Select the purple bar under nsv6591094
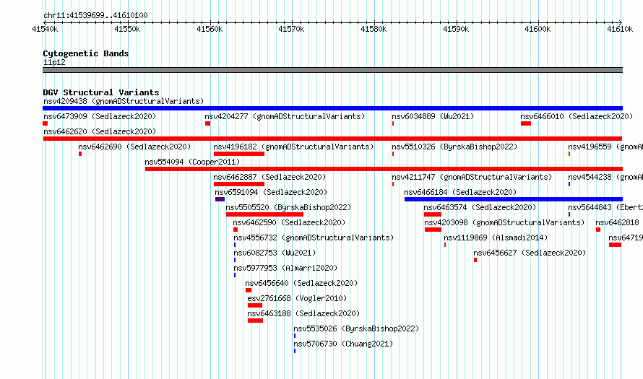This screenshot has width=643, height=379. 220,199
